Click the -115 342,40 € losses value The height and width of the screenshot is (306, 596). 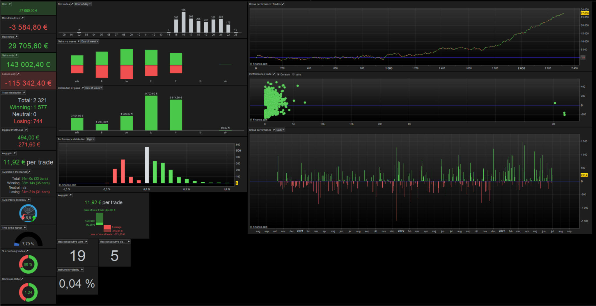[28, 83]
